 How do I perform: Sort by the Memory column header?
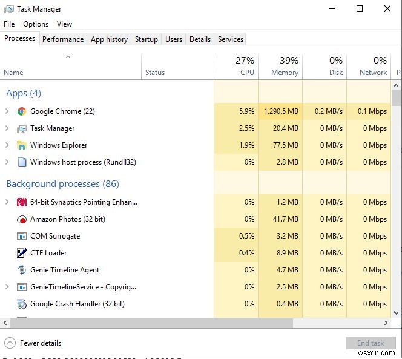280,67
